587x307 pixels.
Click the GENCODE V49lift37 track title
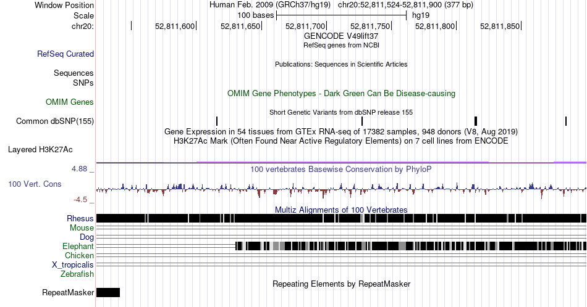(341, 36)
